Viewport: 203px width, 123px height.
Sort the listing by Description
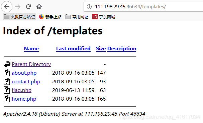pos(122,49)
